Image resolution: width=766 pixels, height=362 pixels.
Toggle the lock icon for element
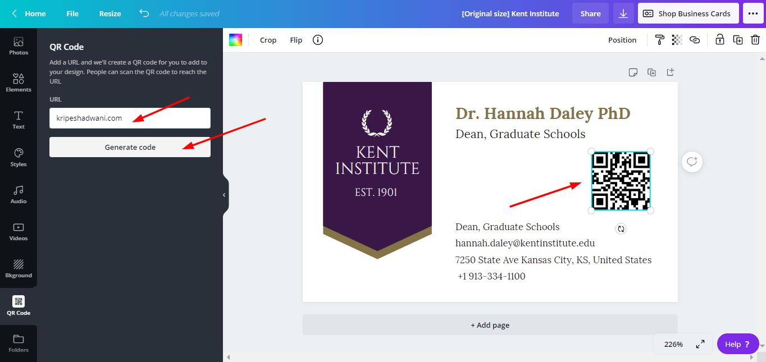[x=719, y=40]
